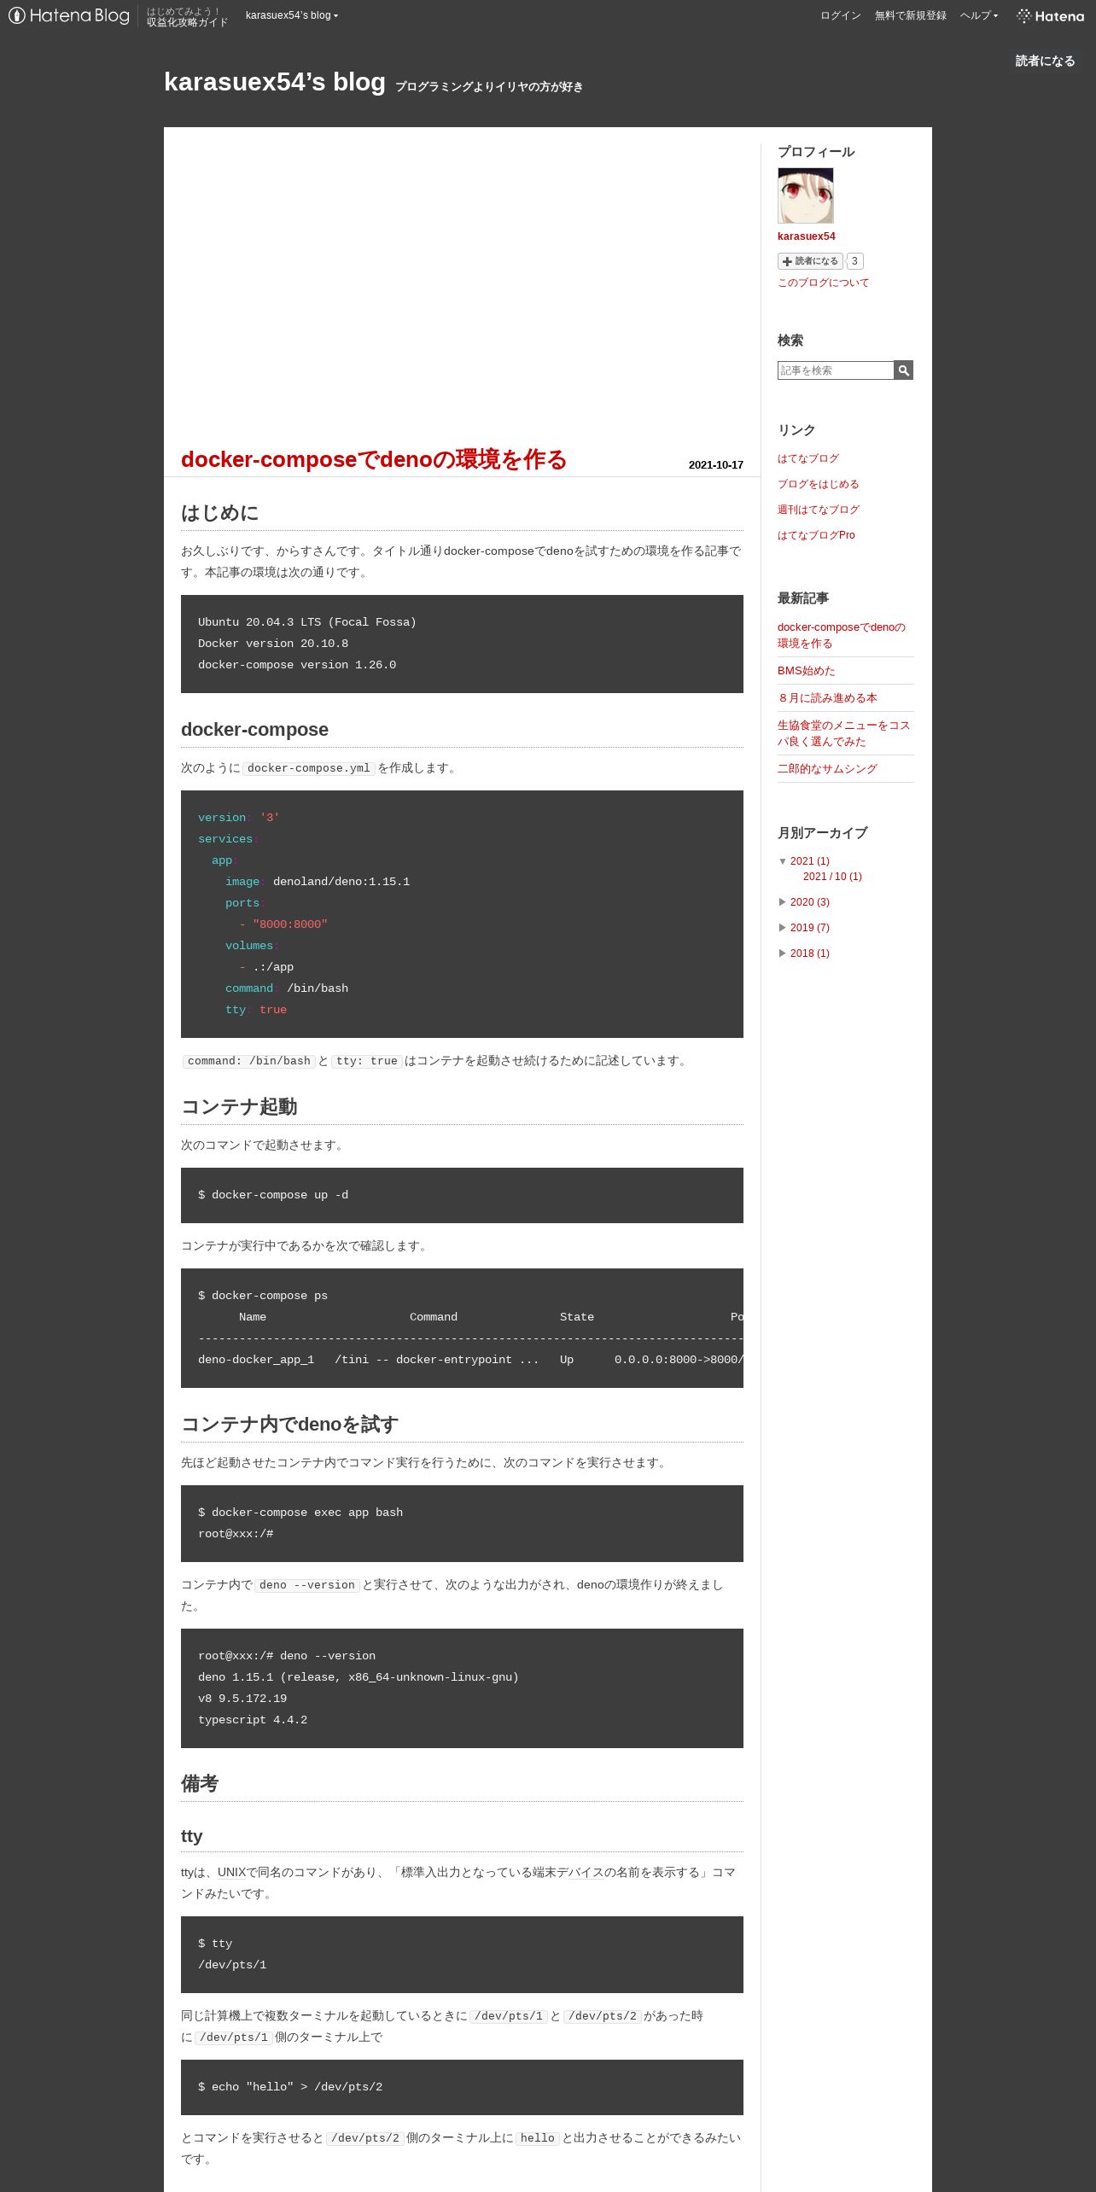Image resolution: width=1096 pixels, height=2192 pixels.
Task: Click the karasuex54 profile name link
Action: pyautogui.click(x=806, y=236)
